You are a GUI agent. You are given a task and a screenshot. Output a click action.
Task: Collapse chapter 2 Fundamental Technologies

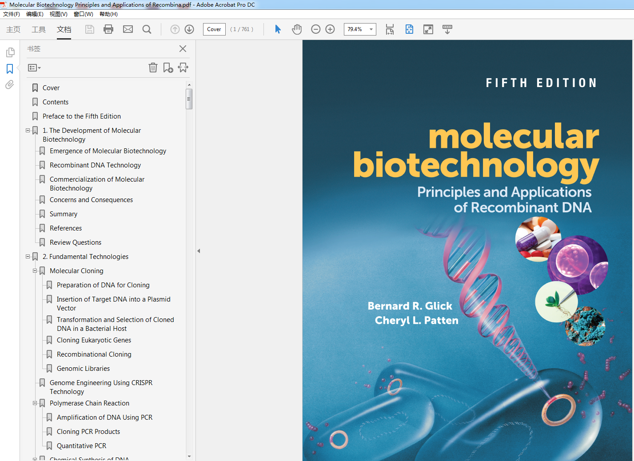point(28,257)
